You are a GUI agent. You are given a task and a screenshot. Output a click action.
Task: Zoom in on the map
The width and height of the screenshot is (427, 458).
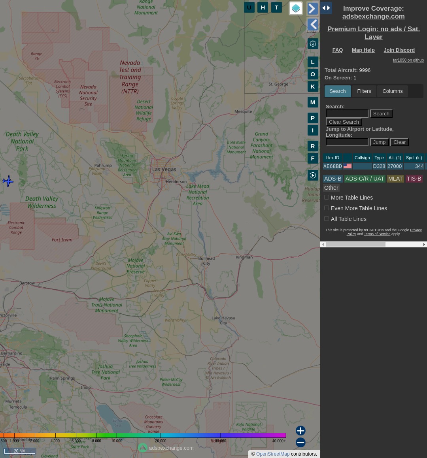click(300, 431)
